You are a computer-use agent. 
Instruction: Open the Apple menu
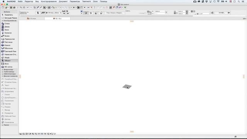(3, 2)
